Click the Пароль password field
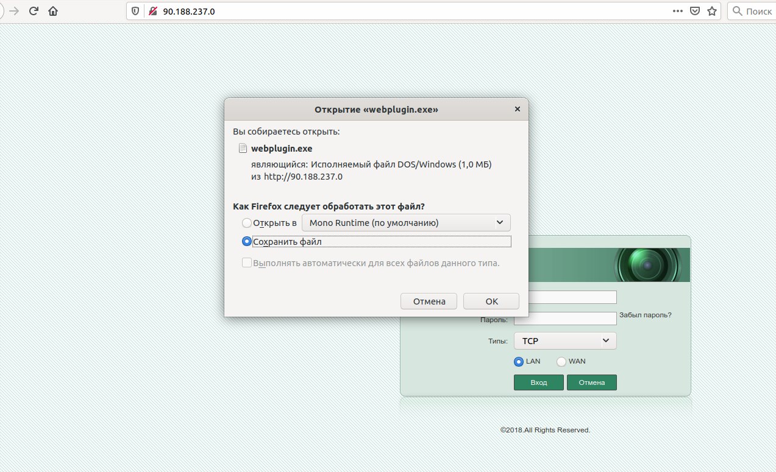Screen dimensions: 776x472 click(x=566, y=319)
